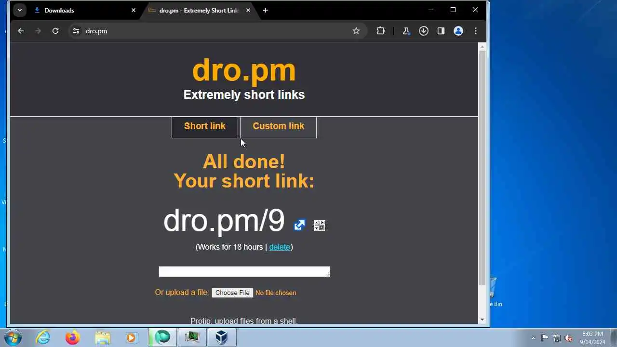Open the active green app taskbar icon
Screen dimensions: 617x347
[x=162, y=337]
